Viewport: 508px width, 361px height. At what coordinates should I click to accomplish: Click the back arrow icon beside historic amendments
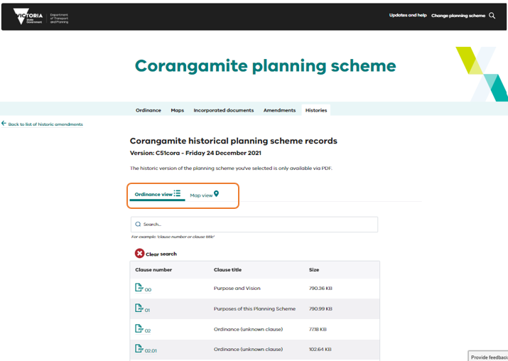coord(4,124)
